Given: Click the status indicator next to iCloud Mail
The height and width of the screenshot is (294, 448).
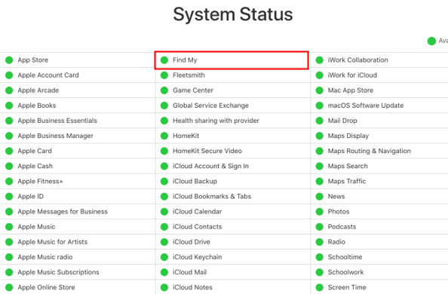Looking at the screenshot, I should pyautogui.click(x=164, y=272).
